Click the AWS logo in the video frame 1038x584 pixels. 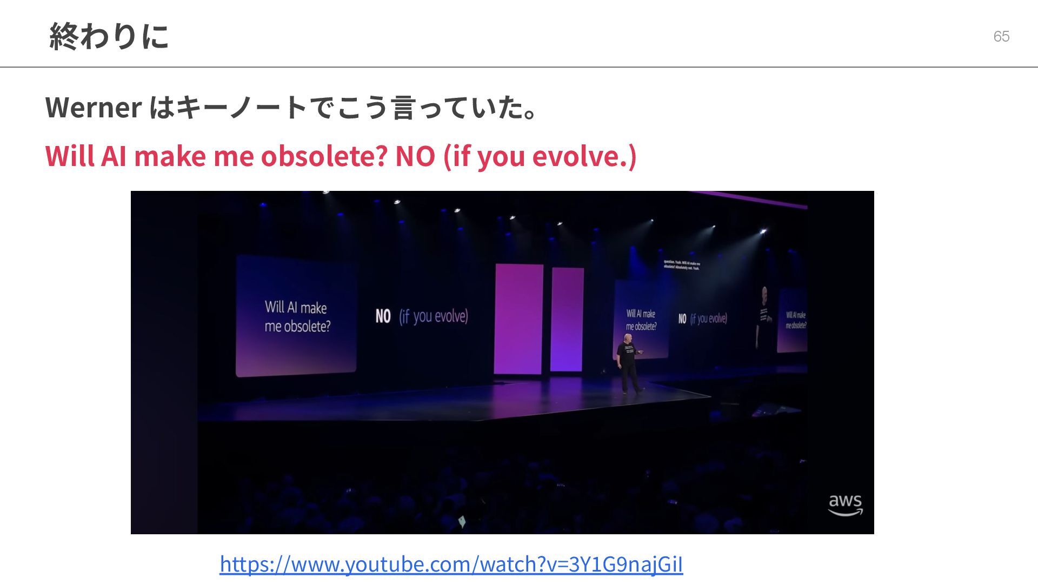[845, 505]
